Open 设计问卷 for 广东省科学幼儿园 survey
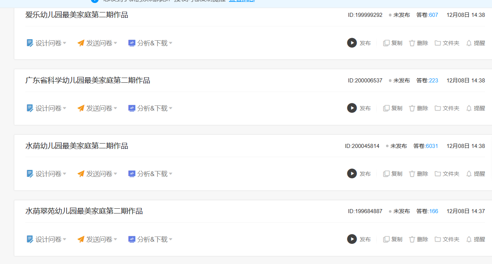 [46, 108]
